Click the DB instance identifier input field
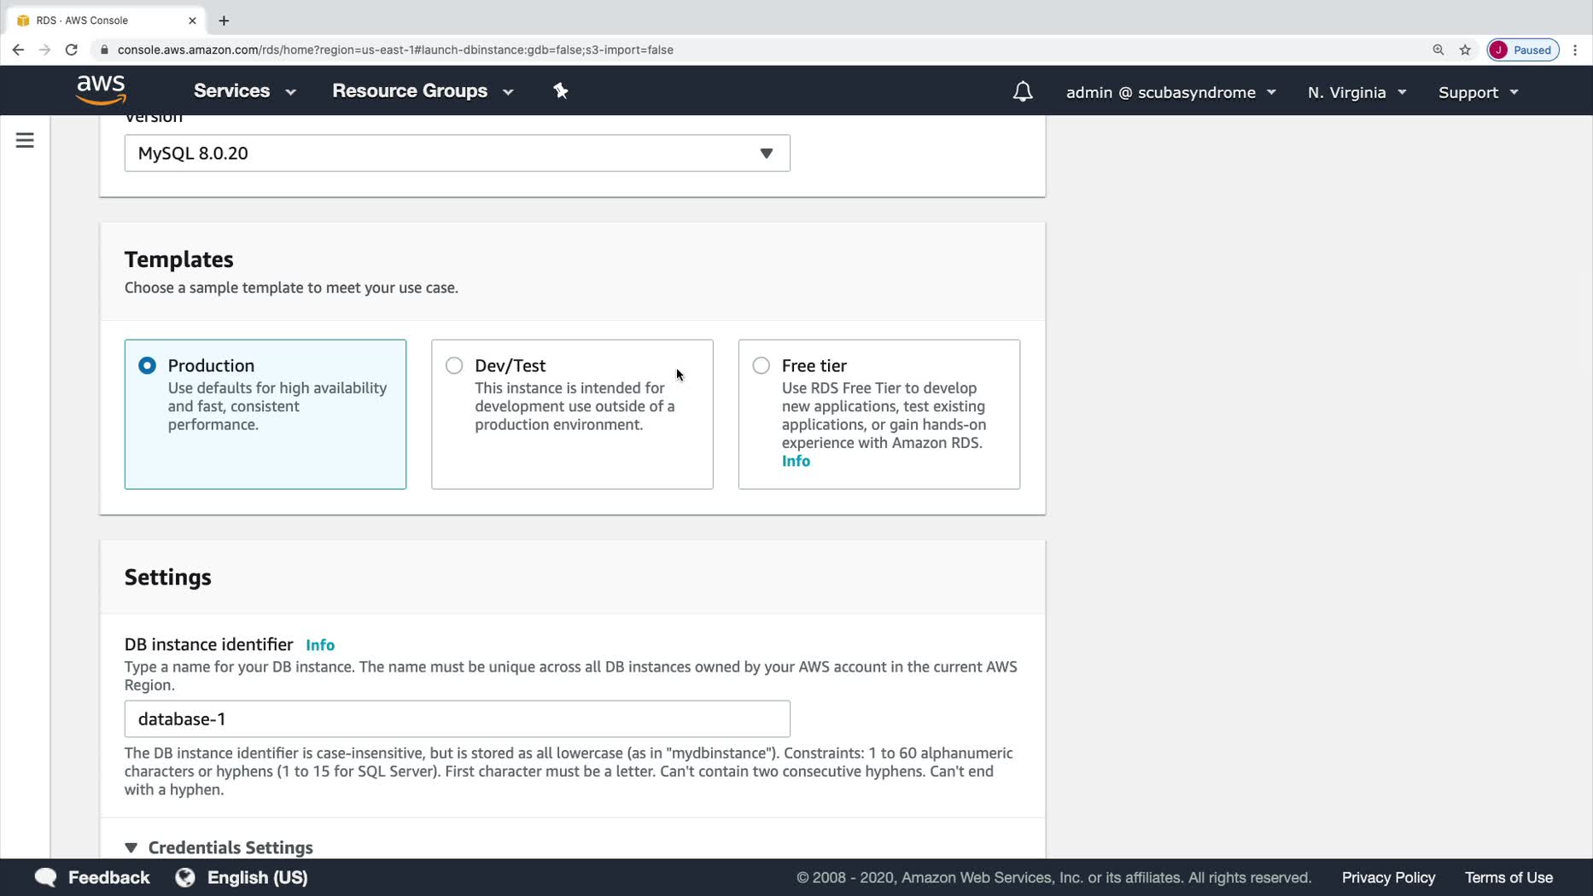The width and height of the screenshot is (1593, 896). tap(458, 719)
